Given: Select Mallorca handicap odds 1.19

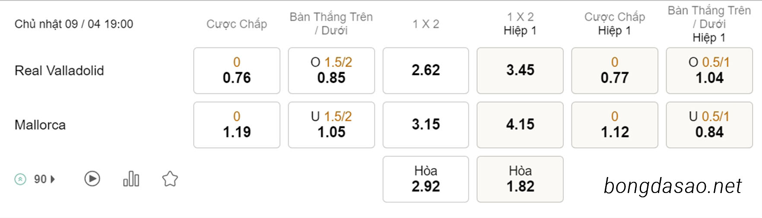Looking at the screenshot, I should click(237, 125).
